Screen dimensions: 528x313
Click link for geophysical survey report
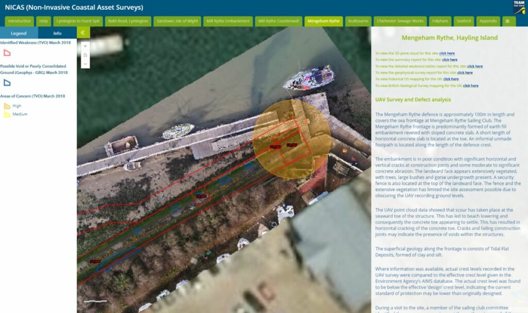pos(465,73)
